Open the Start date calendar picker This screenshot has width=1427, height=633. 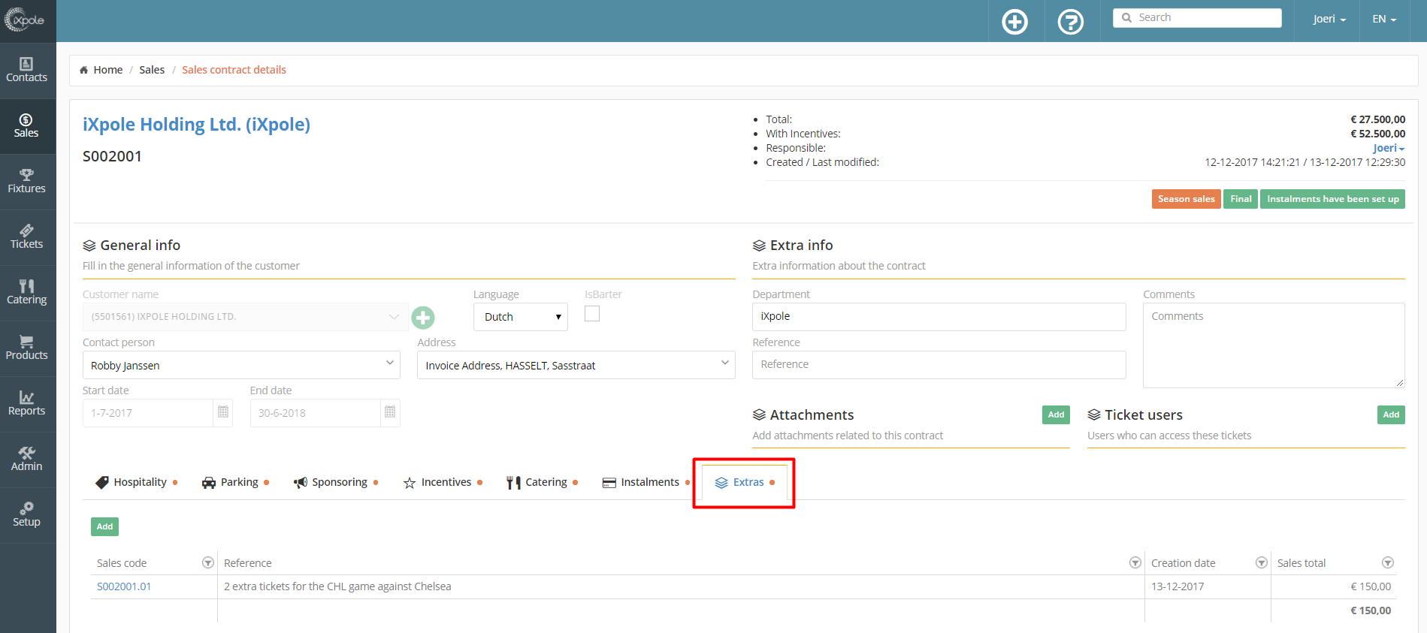(x=223, y=412)
